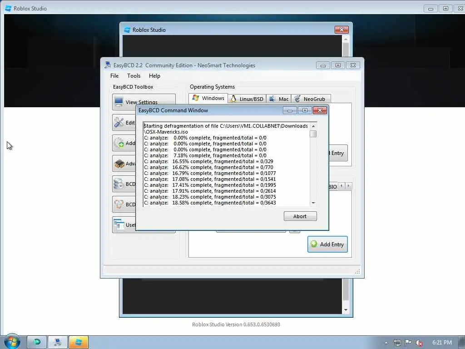Image resolution: width=465 pixels, height=349 pixels.
Task: Click the Command Window scrollbar up arrow
Action: (x=313, y=126)
